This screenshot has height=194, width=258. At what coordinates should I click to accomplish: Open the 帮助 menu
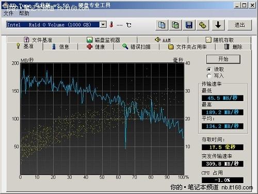24,13
